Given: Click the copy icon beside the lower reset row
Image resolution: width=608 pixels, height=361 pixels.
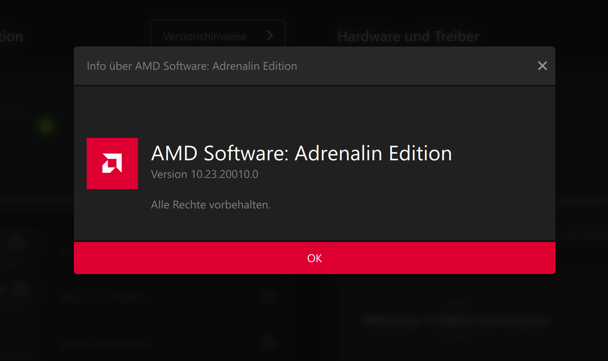Looking at the screenshot, I should (269, 343).
